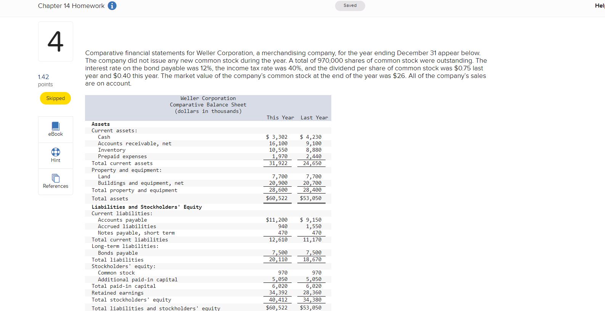Viewport: 605px width, 311px height.
Task: Select Buildings and equipment value 20,900
Action: click(x=278, y=183)
